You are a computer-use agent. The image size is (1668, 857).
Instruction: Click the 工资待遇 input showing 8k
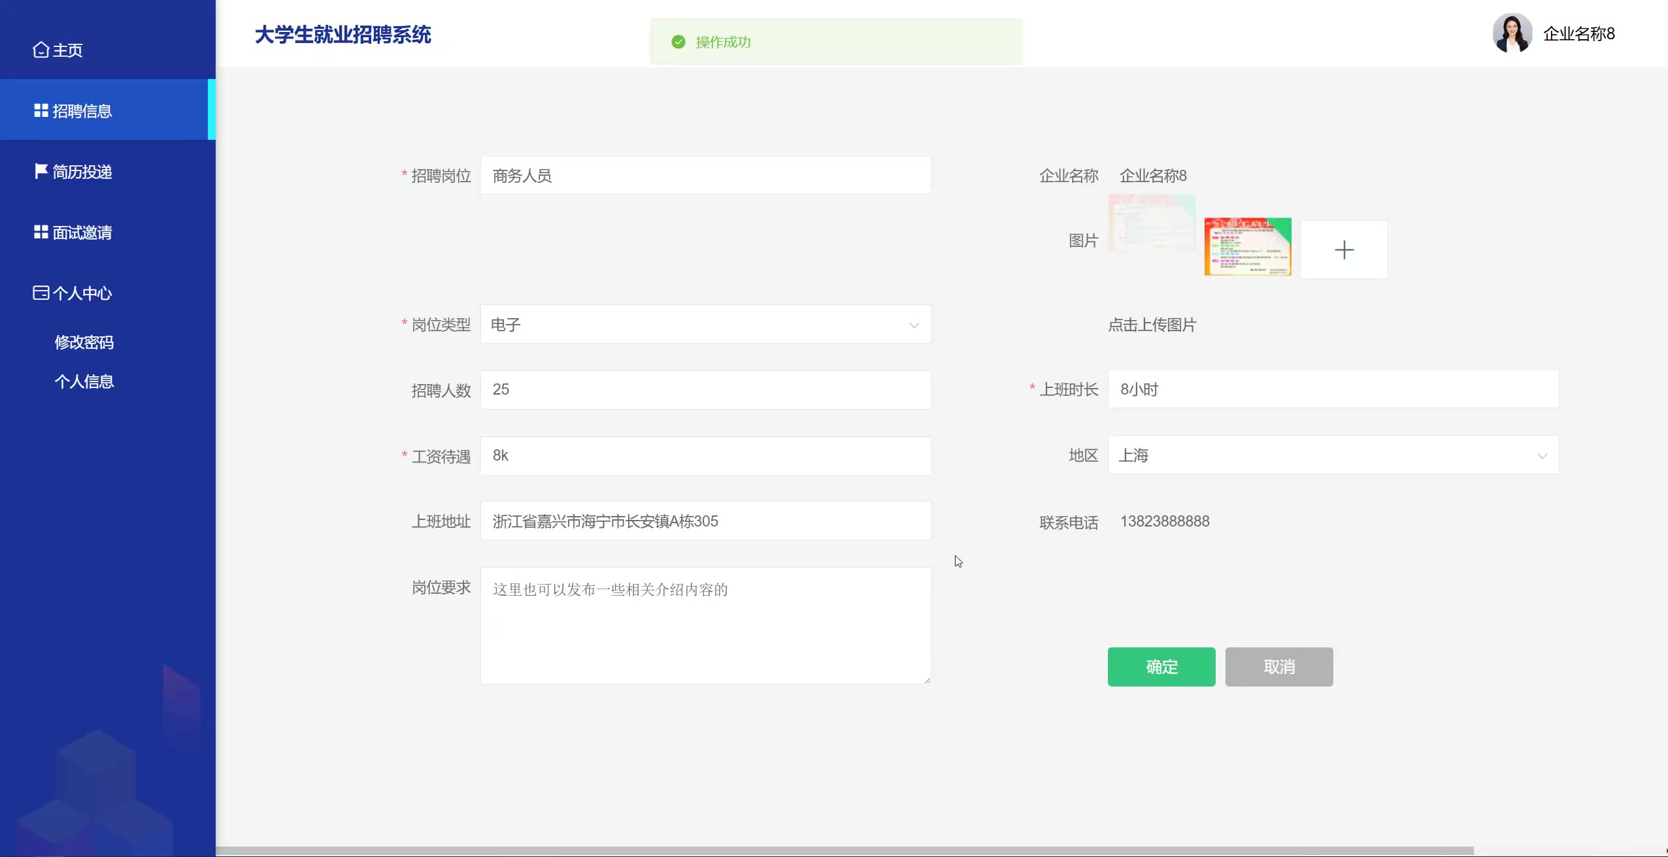705,456
